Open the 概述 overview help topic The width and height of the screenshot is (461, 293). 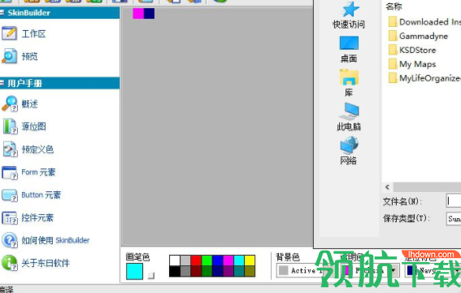[x=20, y=104]
